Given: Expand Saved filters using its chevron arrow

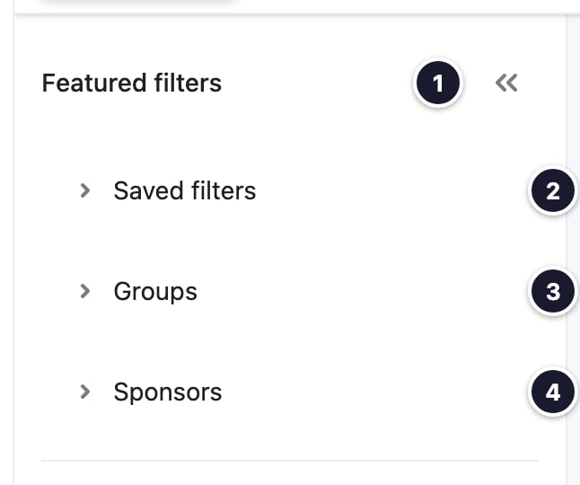Looking at the screenshot, I should 85,190.
